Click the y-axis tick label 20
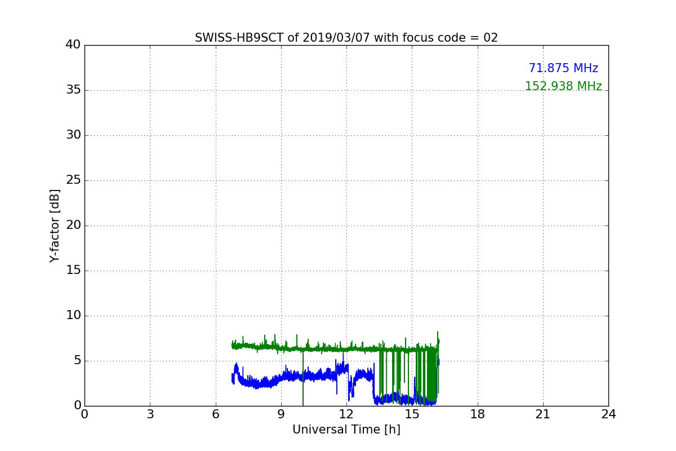 click(x=73, y=225)
